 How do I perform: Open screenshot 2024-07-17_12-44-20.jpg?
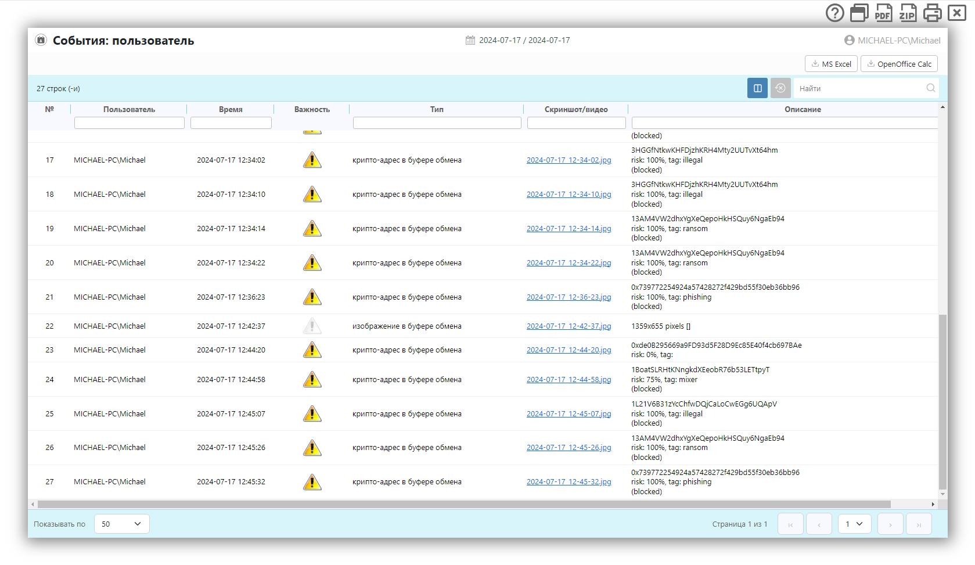point(569,350)
